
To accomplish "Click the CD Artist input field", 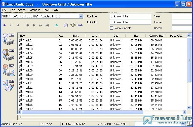I will click(130, 22).
